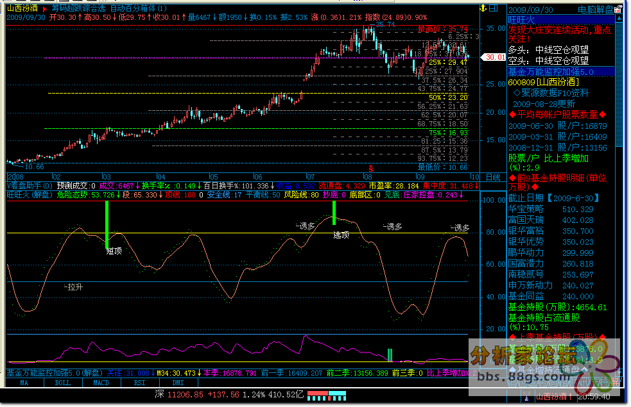Click the 2009-03-31 股/户:16409 row

pos(557,137)
